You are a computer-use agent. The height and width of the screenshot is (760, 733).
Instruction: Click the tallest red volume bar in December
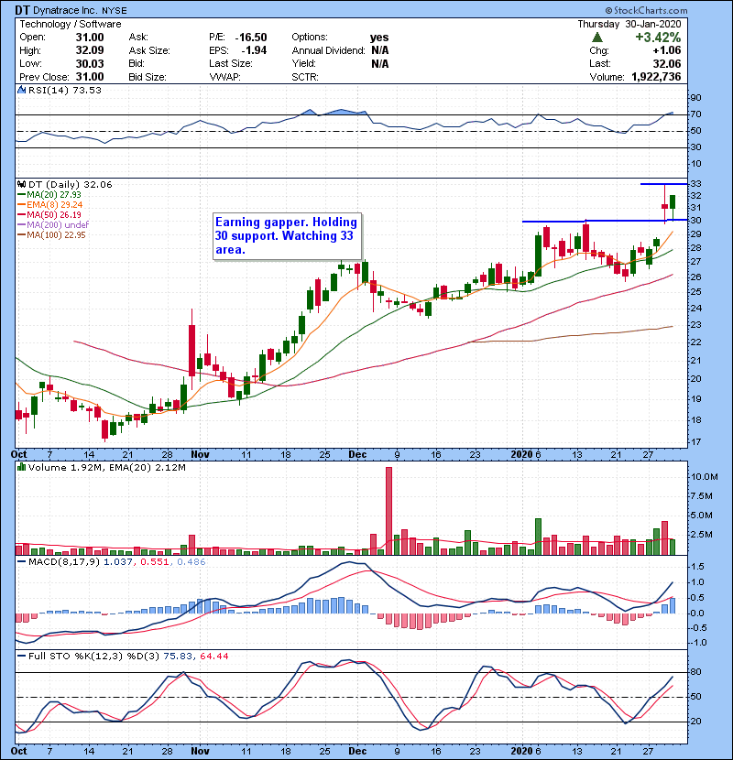[388, 511]
